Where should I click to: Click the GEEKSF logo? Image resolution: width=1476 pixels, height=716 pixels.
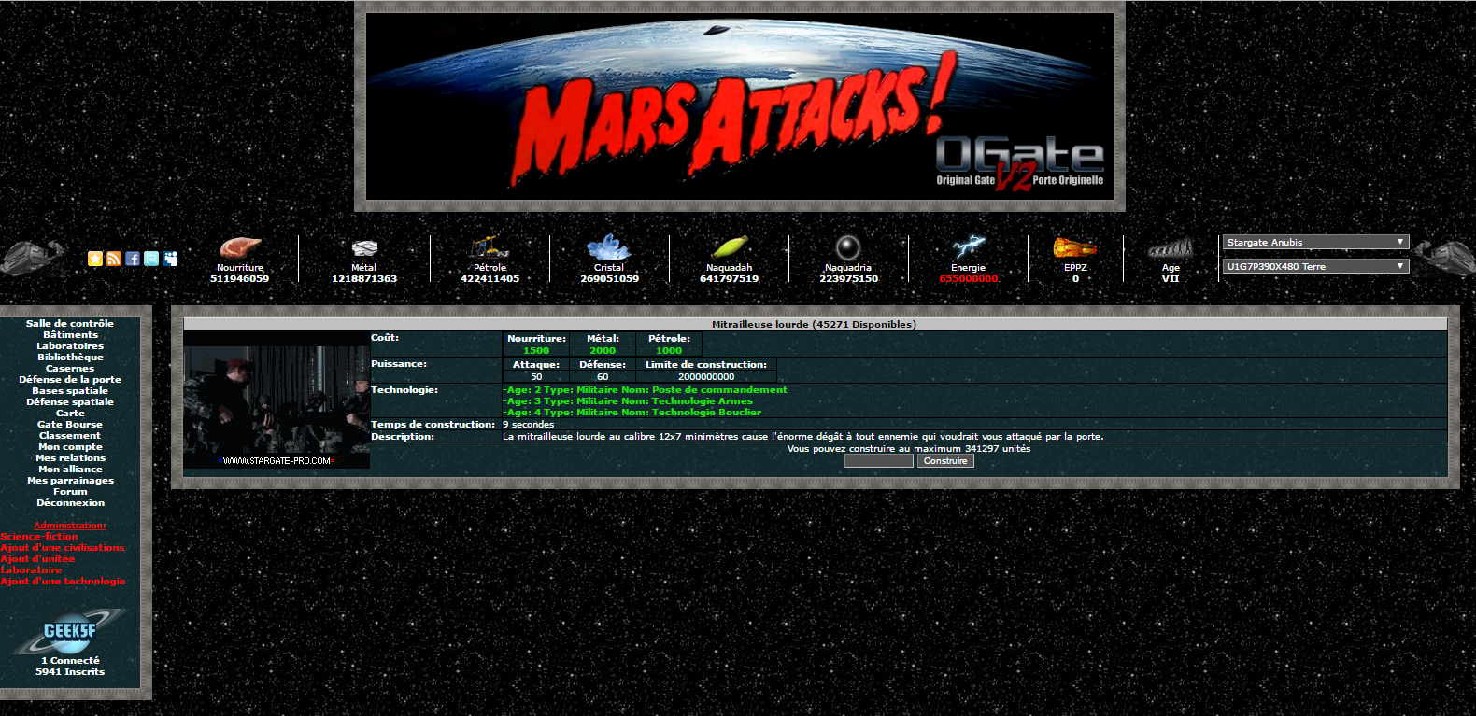[70, 631]
